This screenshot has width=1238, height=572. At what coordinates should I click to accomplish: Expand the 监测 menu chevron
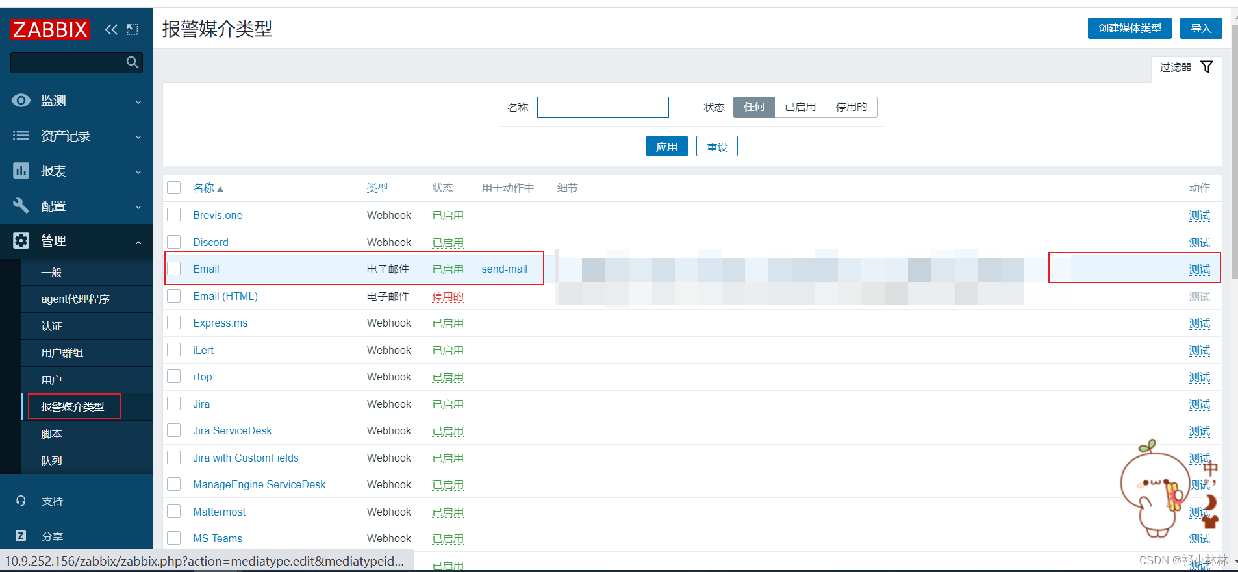tap(138, 102)
